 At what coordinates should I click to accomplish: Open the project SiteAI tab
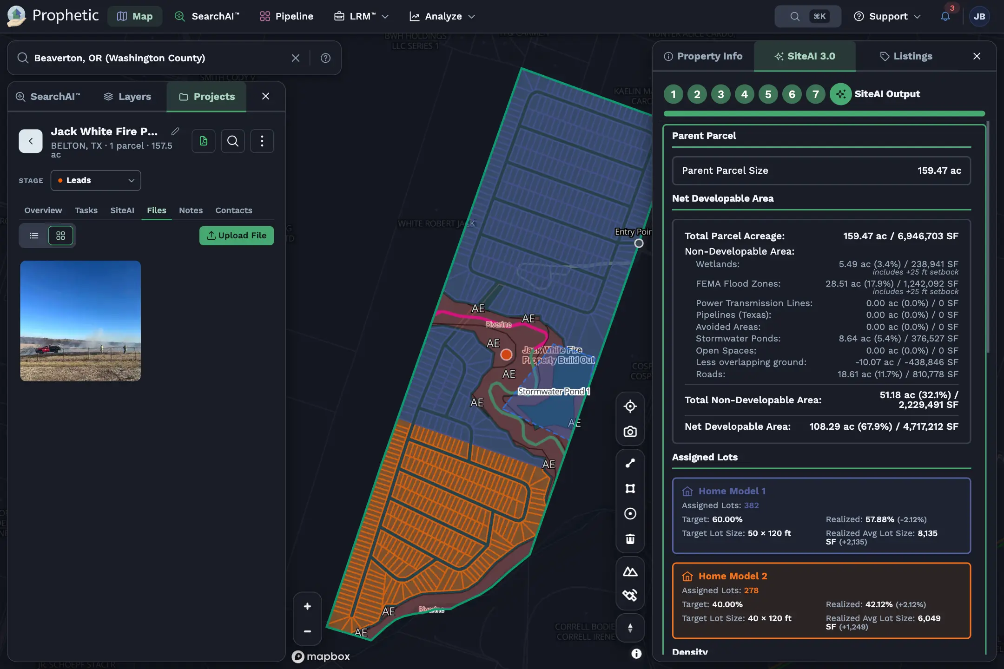[122, 210]
